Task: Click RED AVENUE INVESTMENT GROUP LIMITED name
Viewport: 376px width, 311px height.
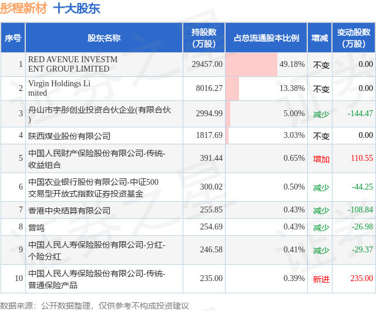Action: coord(73,64)
